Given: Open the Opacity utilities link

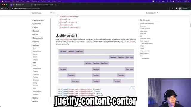Looking at the screenshot, I should click(36, 71).
